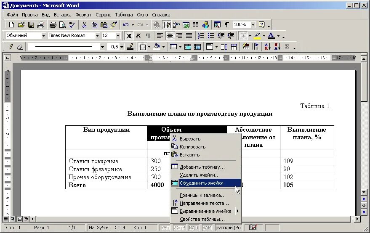Choose Объединить ячейки in context menu
The height and width of the screenshot is (233, 370).
point(205,183)
